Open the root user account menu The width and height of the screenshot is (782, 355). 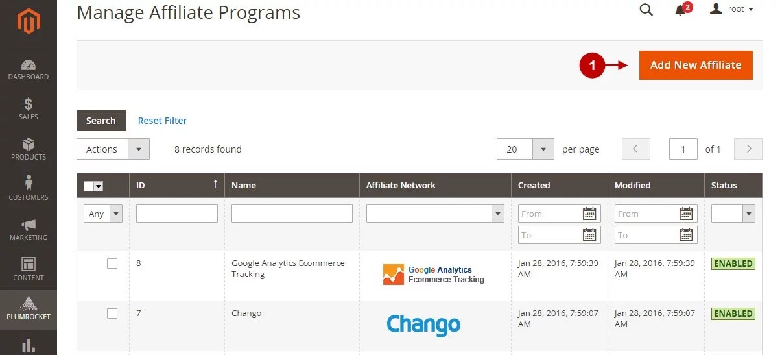pos(732,9)
